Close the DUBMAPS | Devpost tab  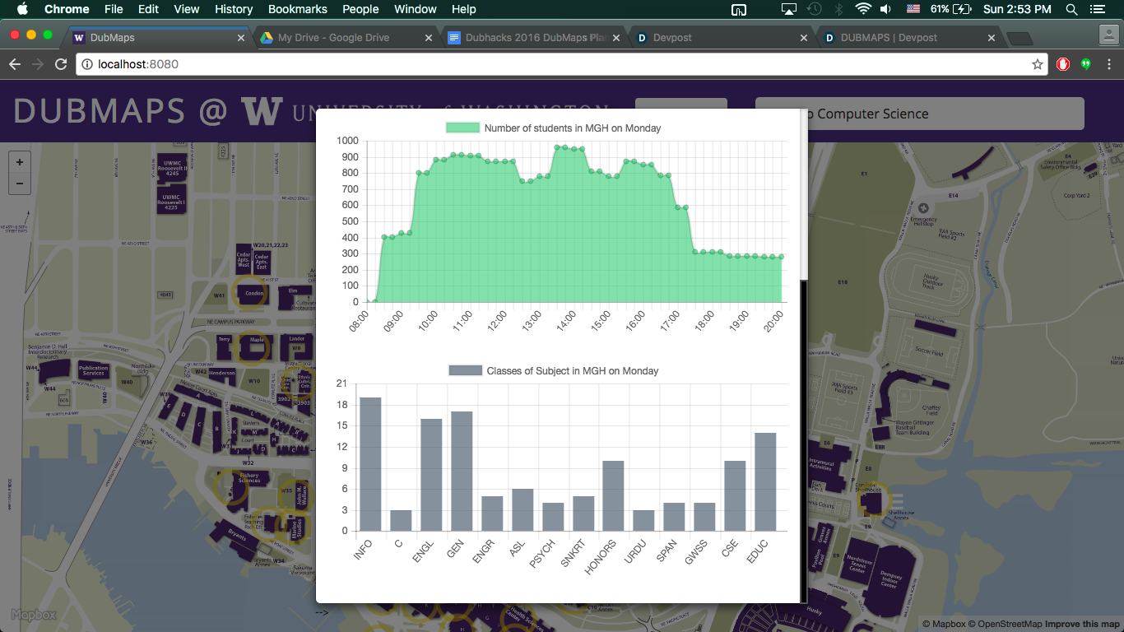(992, 38)
